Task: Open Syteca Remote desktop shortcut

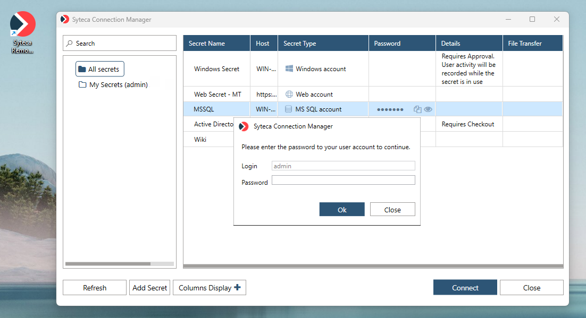Action: pyautogui.click(x=22, y=33)
